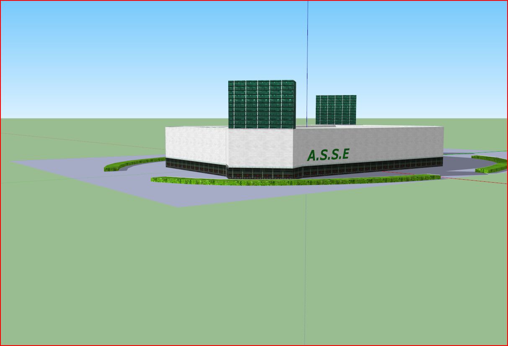Select the taller green glass tower

[261, 104]
